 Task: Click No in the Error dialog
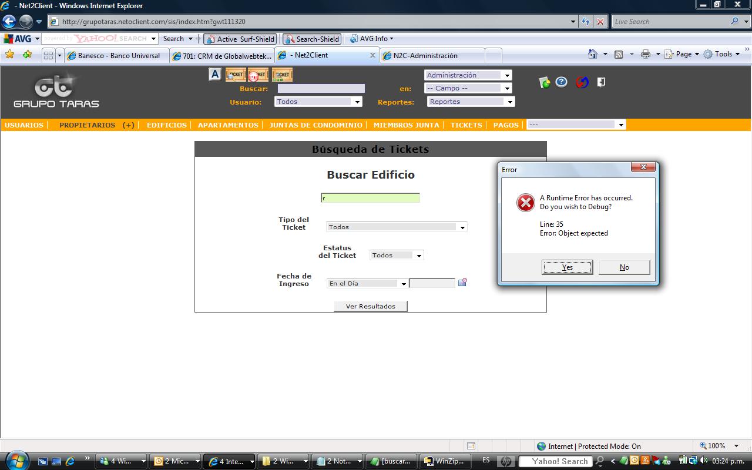[624, 267]
